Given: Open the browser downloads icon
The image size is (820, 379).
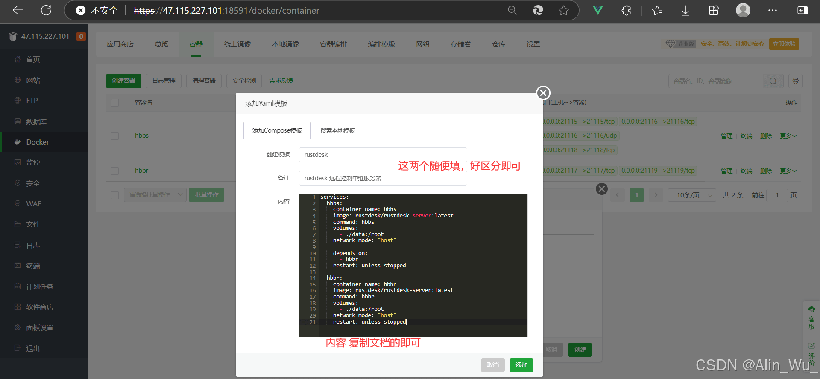Looking at the screenshot, I should pyautogui.click(x=685, y=11).
